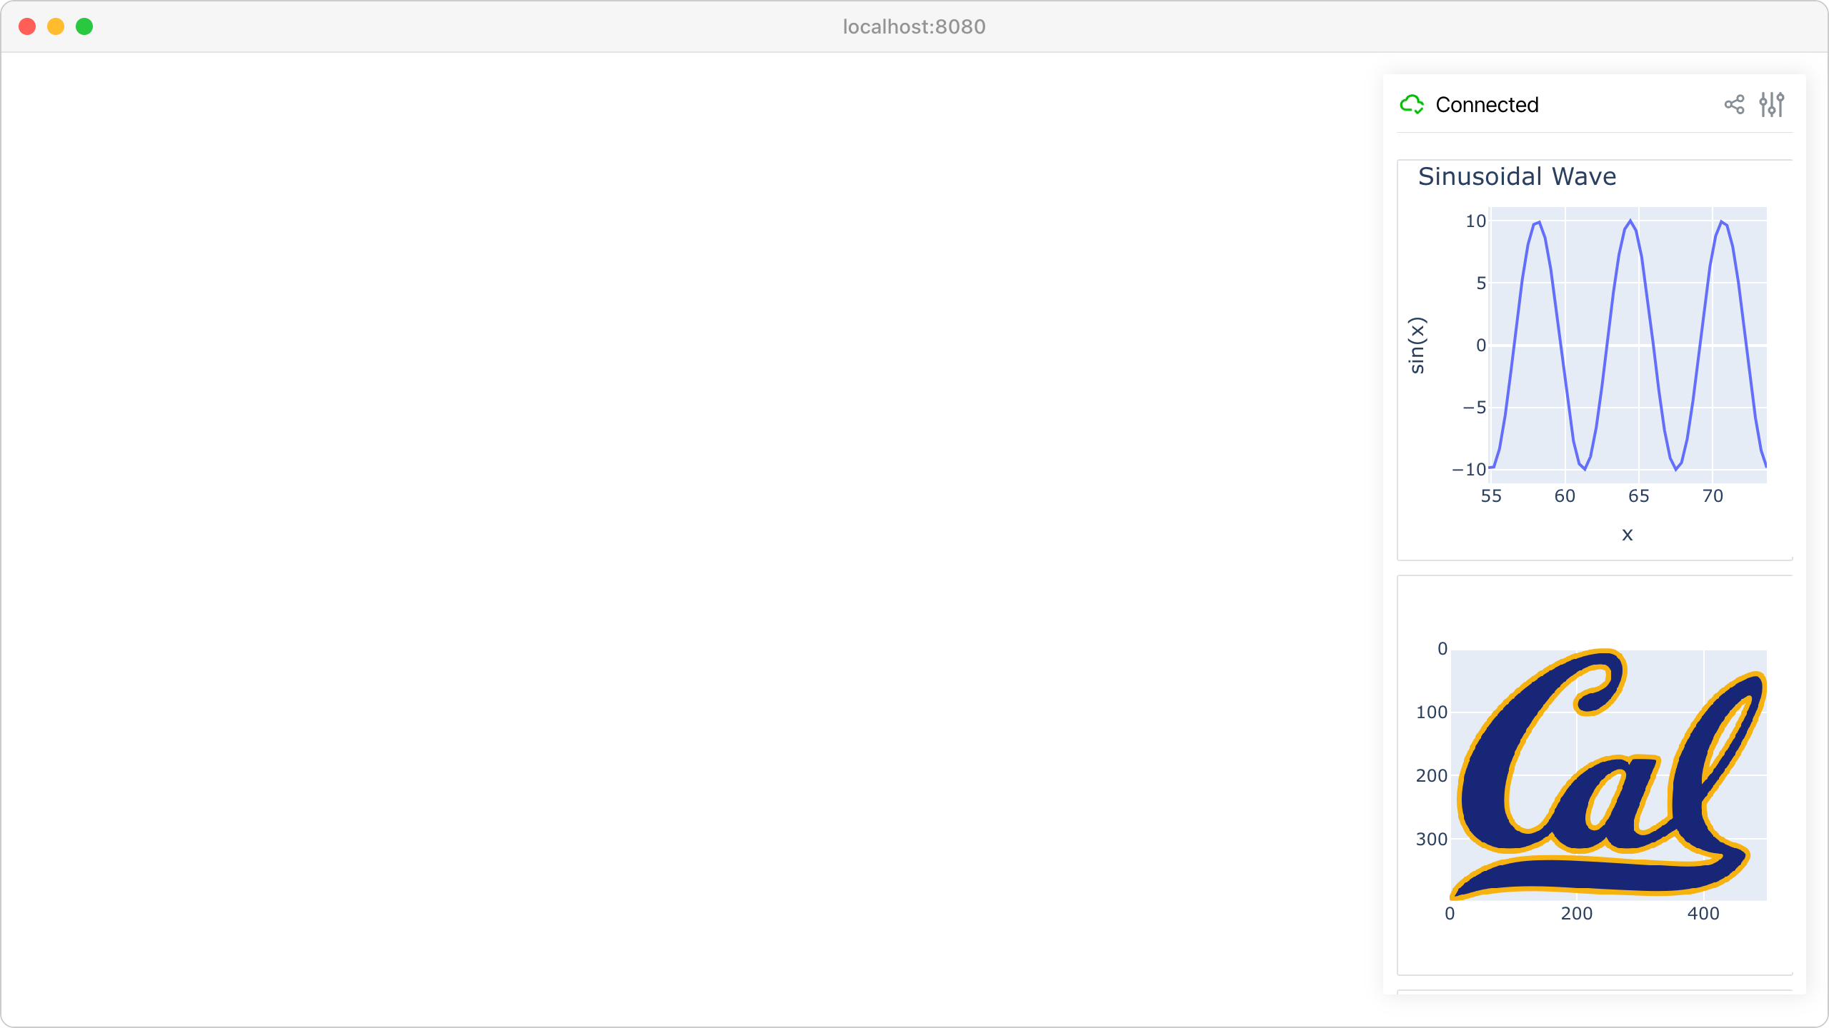
Task: Click the green cloud connection icon
Action: [1412, 104]
